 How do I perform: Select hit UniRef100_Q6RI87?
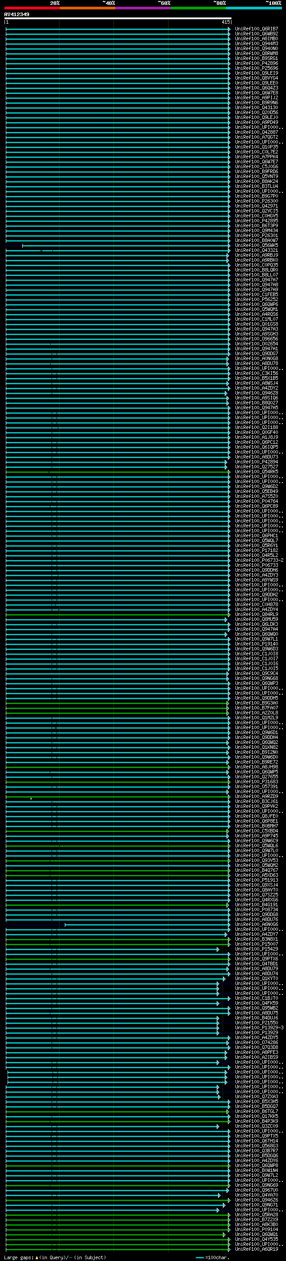[x=256, y=29]
